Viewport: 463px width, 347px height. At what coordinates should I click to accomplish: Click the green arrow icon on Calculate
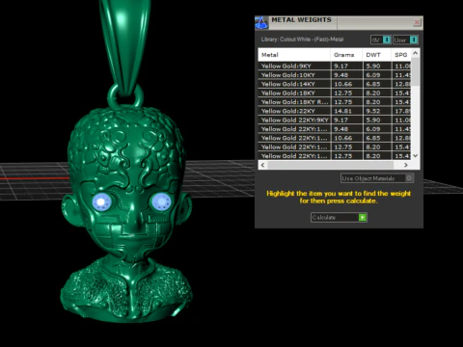(363, 218)
